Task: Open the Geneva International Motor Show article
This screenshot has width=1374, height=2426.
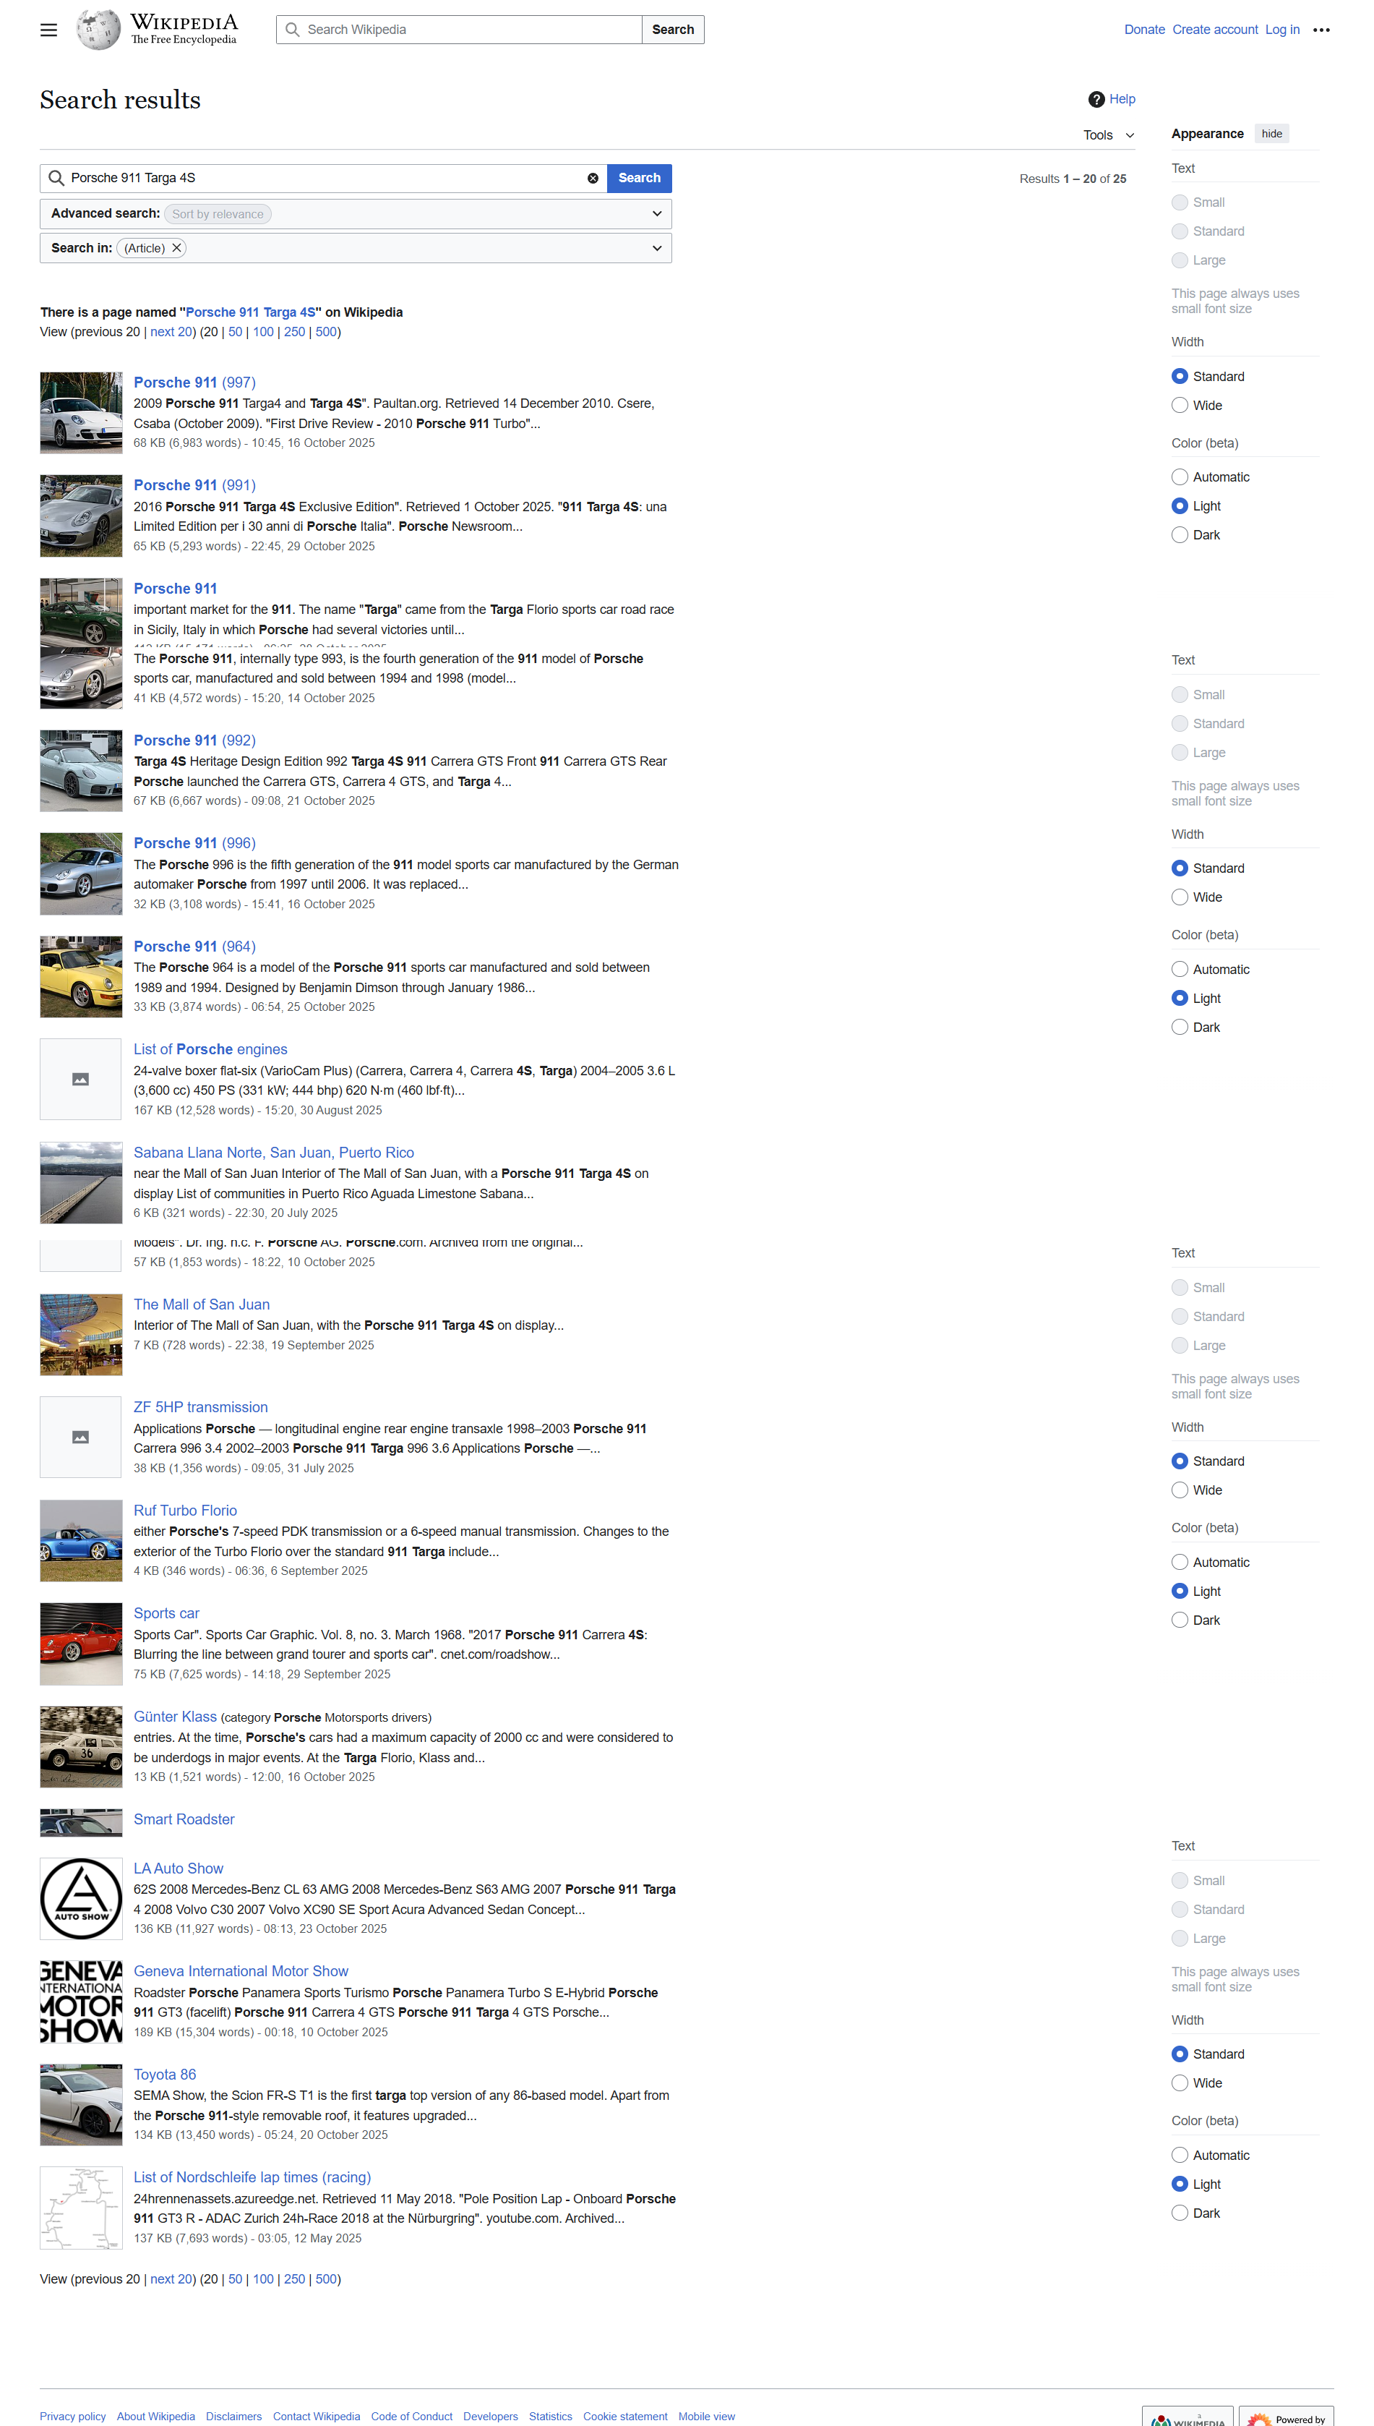Action: (241, 1971)
